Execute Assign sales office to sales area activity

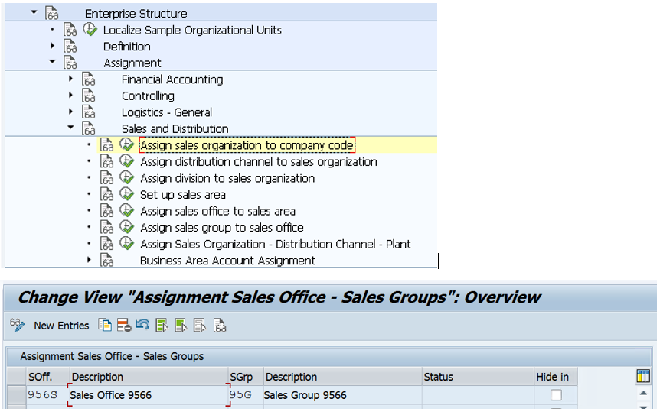click(x=127, y=211)
